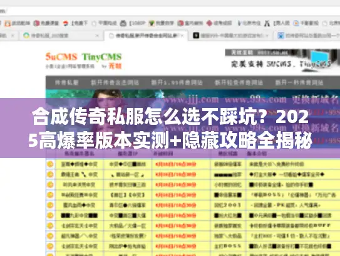
Task: Open the 新开一秒传奇网站 navigation item
Action: 299,83
